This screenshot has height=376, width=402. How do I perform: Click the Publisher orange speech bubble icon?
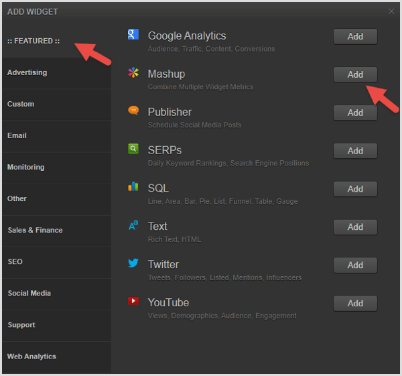[x=133, y=111]
